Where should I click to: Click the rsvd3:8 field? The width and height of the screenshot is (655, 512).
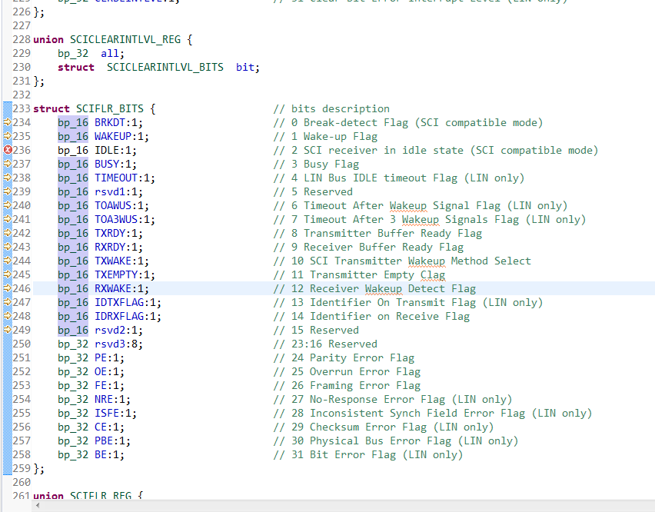coord(116,344)
